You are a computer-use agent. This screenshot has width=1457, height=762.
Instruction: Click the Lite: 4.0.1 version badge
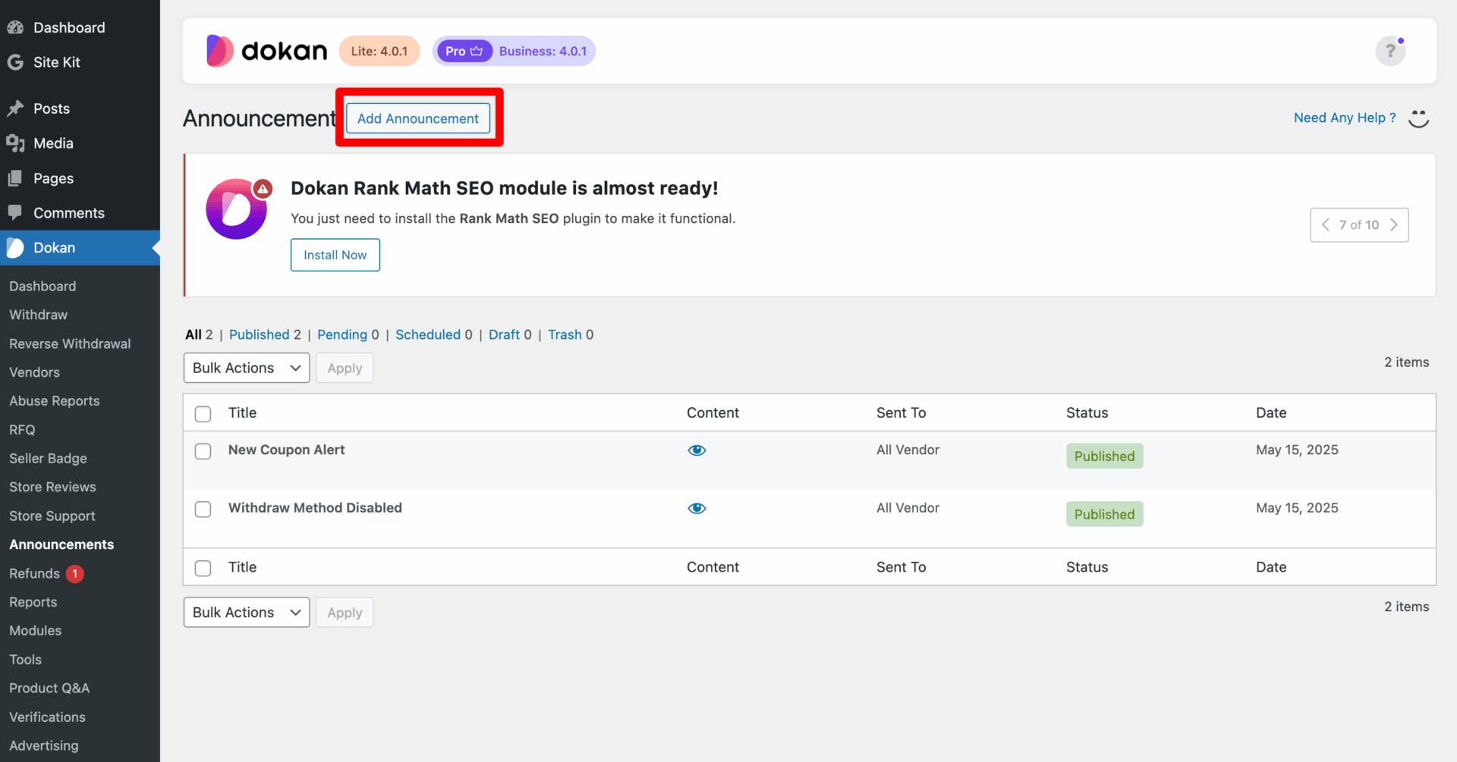(379, 51)
